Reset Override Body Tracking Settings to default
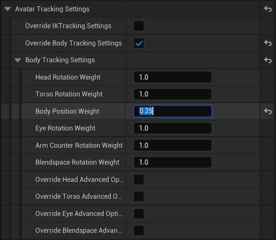276x240 pixels. [268, 43]
